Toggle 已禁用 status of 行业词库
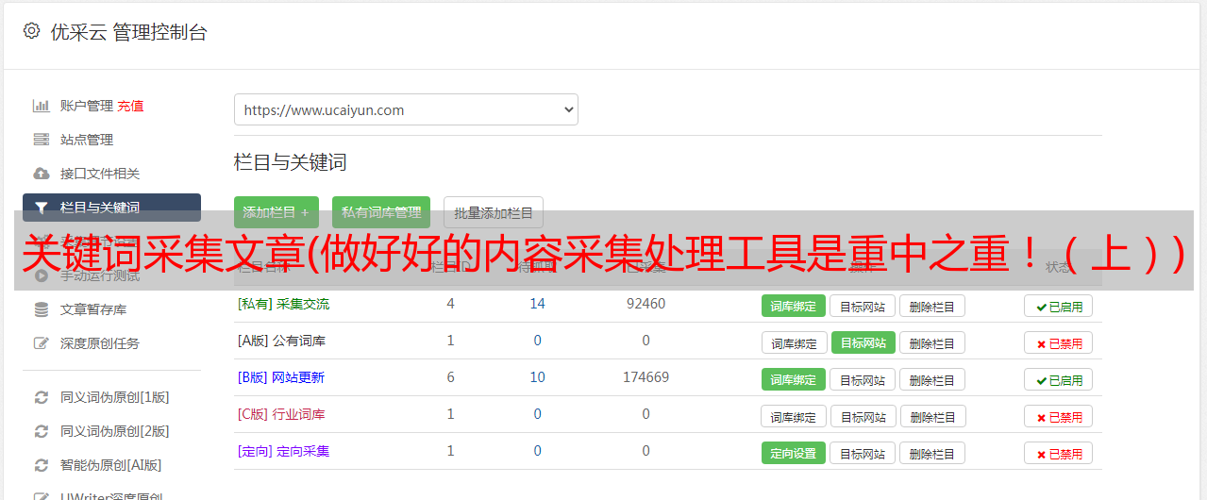1207x500 pixels. pyautogui.click(x=1059, y=416)
